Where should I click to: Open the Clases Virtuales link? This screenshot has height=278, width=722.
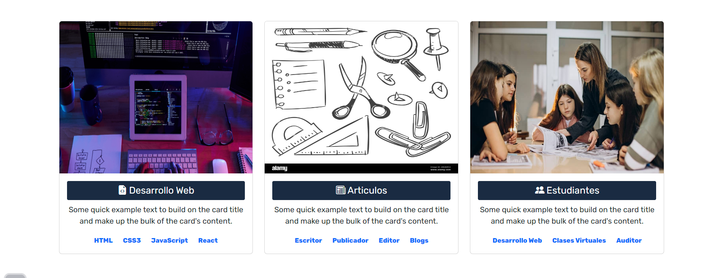(579, 240)
